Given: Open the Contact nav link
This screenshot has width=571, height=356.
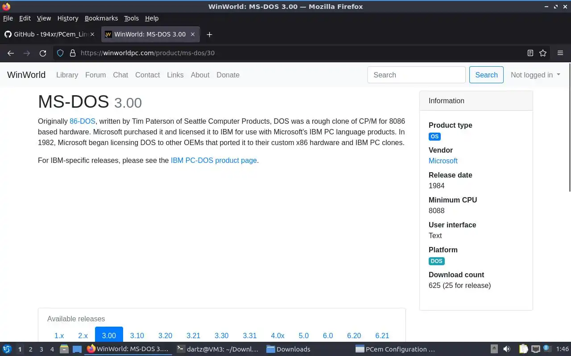Looking at the screenshot, I should 147,75.
